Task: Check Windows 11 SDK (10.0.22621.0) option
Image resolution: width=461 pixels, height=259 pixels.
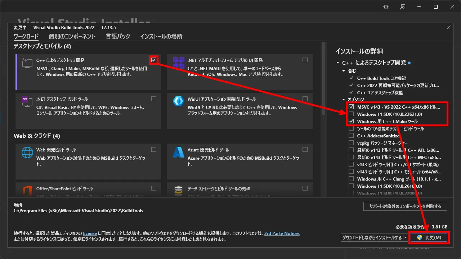Action: (x=351, y=114)
